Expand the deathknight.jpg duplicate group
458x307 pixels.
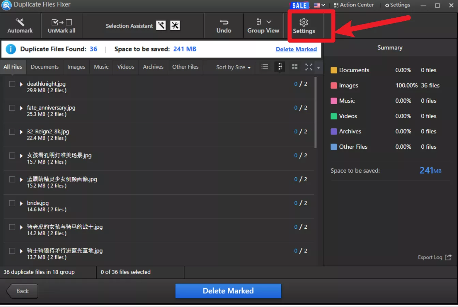click(21, 84)
